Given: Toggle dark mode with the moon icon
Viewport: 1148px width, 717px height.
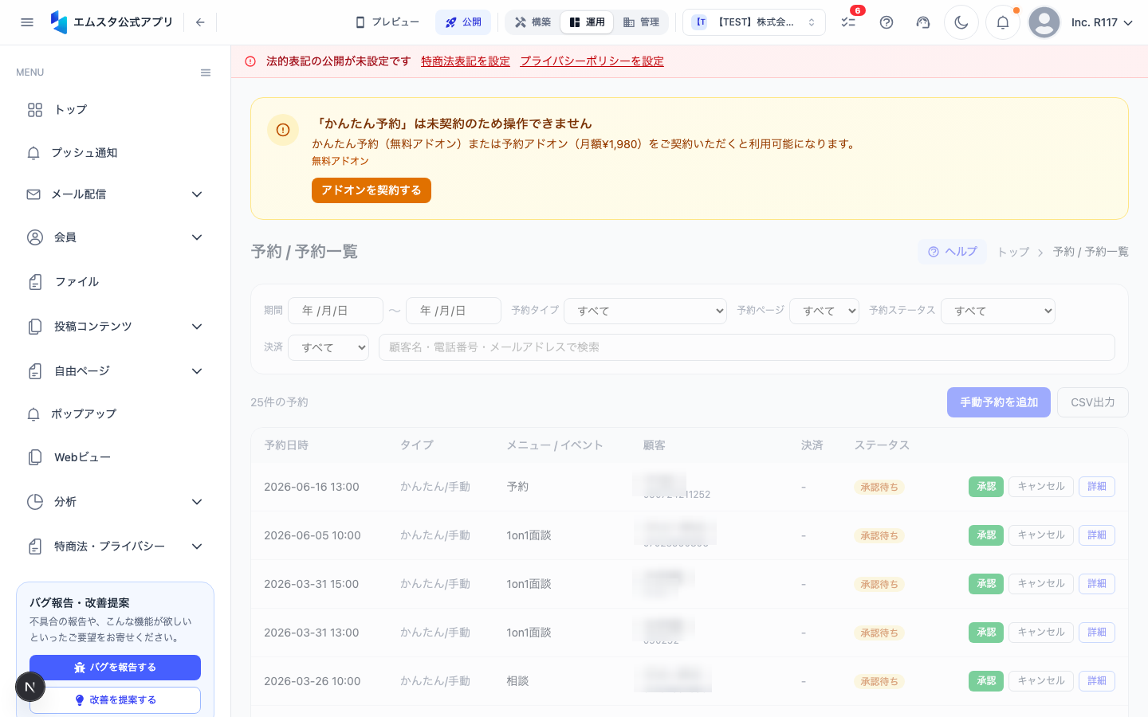Looking at the screenshot, I should click(961, 22).
